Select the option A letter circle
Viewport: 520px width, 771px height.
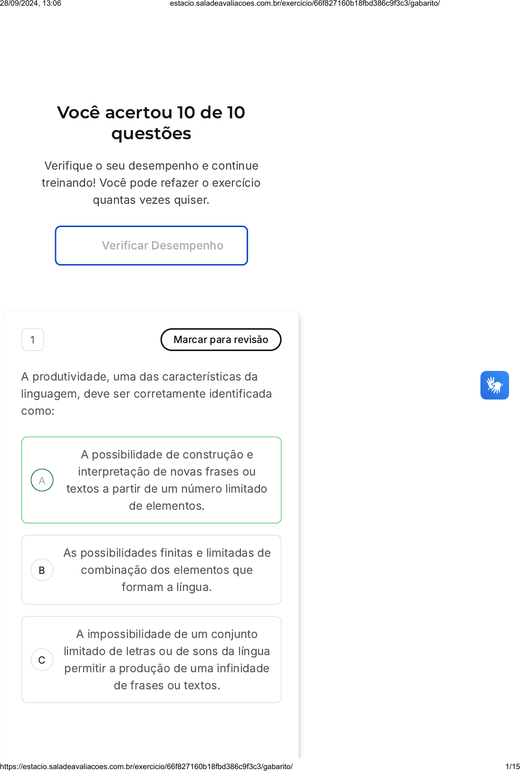(42, 480)
